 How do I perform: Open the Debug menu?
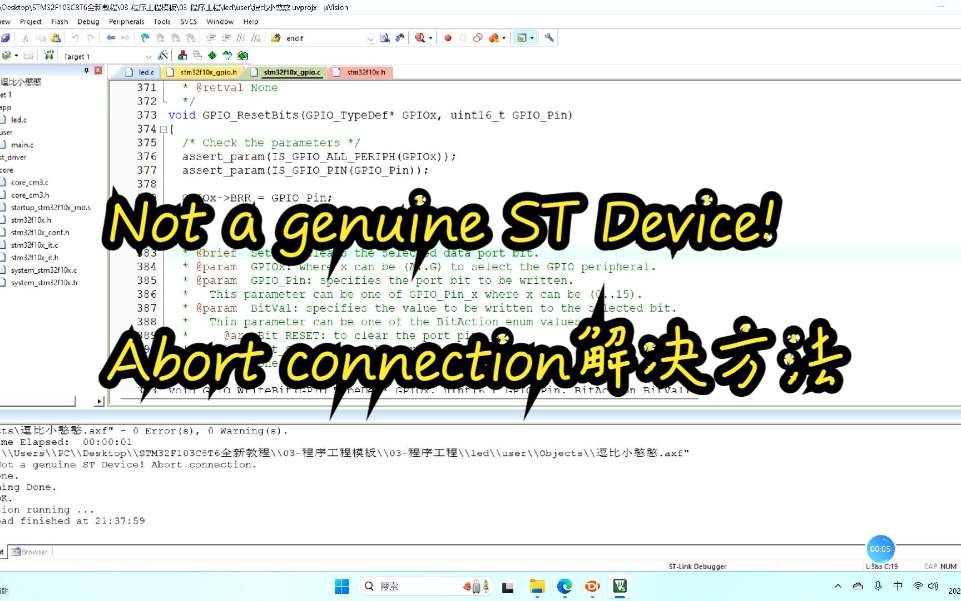88,22
